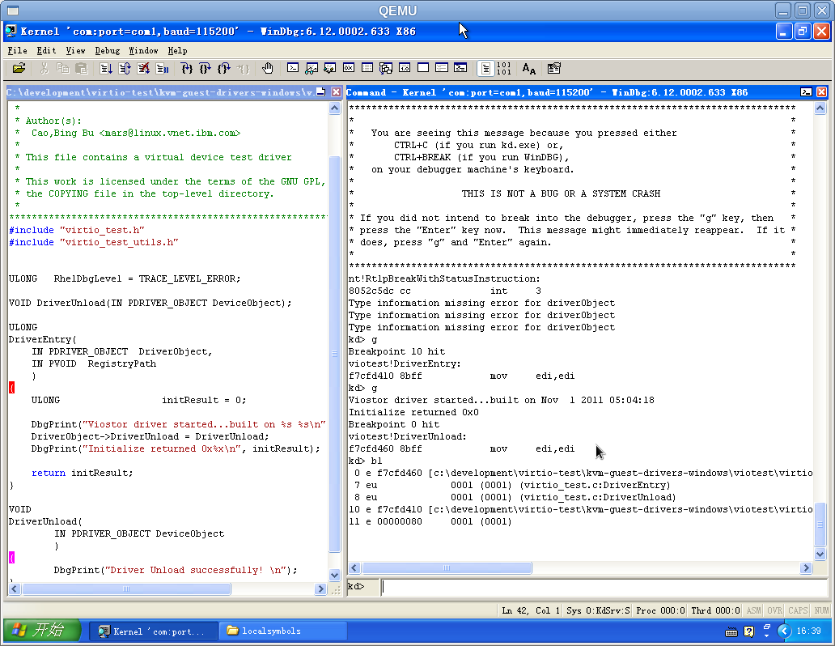This screenshot has width=835, height=646.
Task: Open the Disassembly window from toolbar
Action: pos(405,68)
